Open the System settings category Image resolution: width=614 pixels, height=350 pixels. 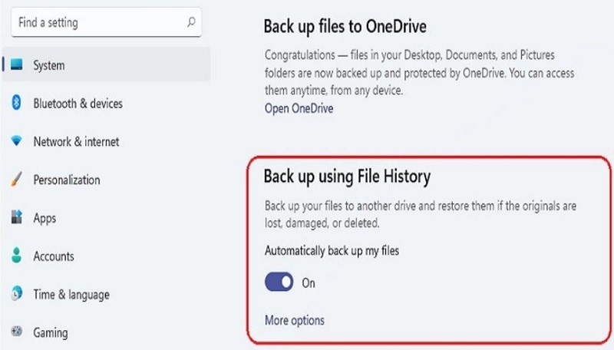click(49, 65)
